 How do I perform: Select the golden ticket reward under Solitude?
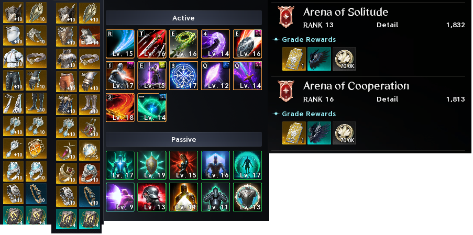pos(294,59)
